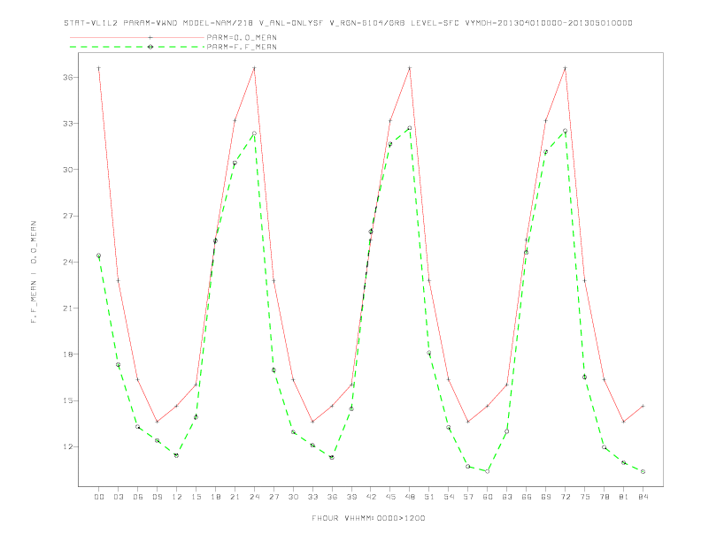Screen dimensions: 701x541
Task: Click the x-axis title FHOUR VHHMM=0000>1200
Action: click(368, 518)
